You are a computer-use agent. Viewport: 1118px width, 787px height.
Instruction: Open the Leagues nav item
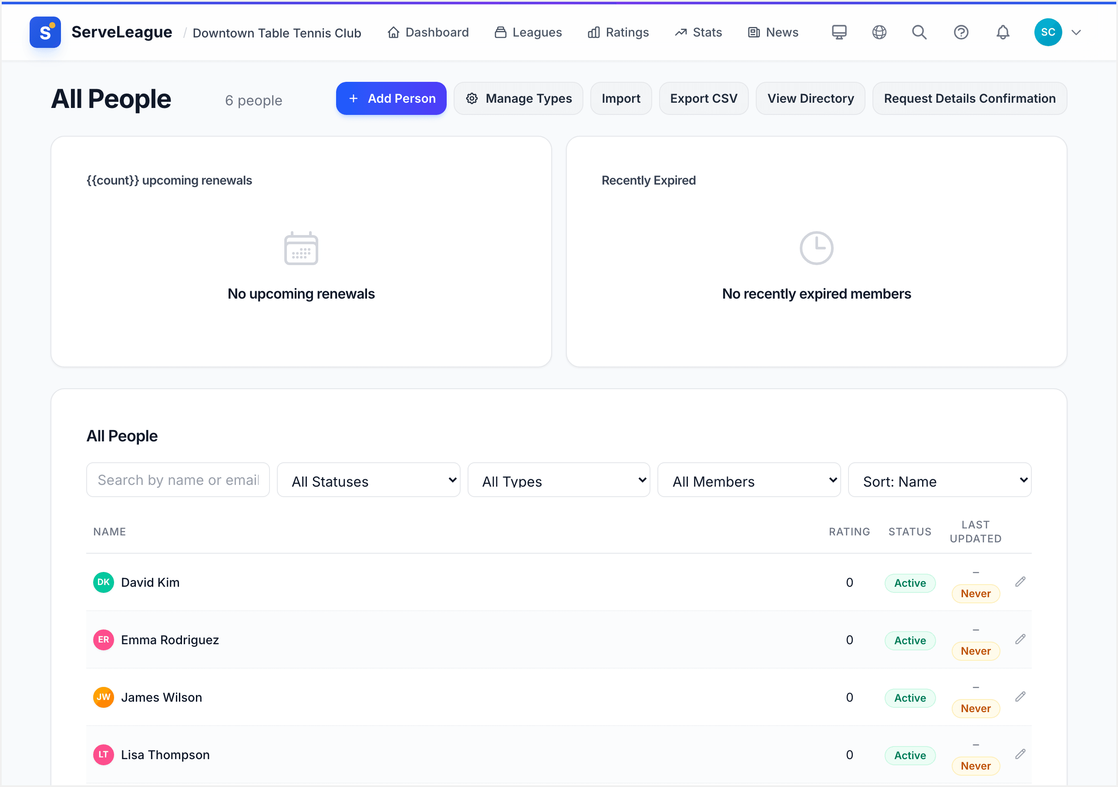pyautogui.click(x=528, y=32)
